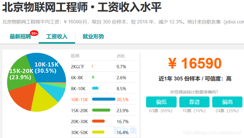Click the average salary summary sentence
244x138 pixels.
[123, 22]
